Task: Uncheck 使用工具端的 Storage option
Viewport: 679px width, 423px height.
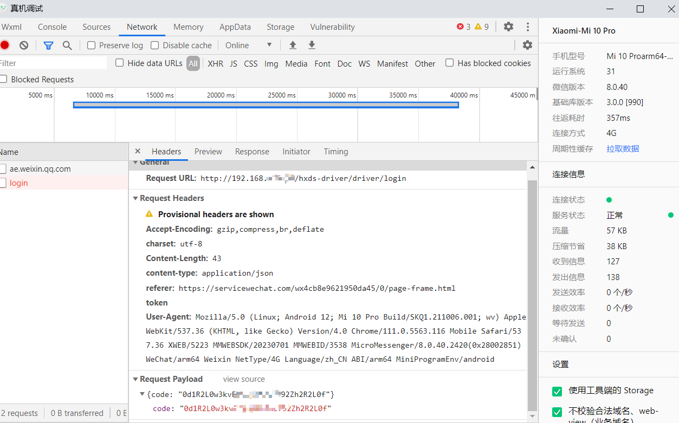Action: point(557,391)
